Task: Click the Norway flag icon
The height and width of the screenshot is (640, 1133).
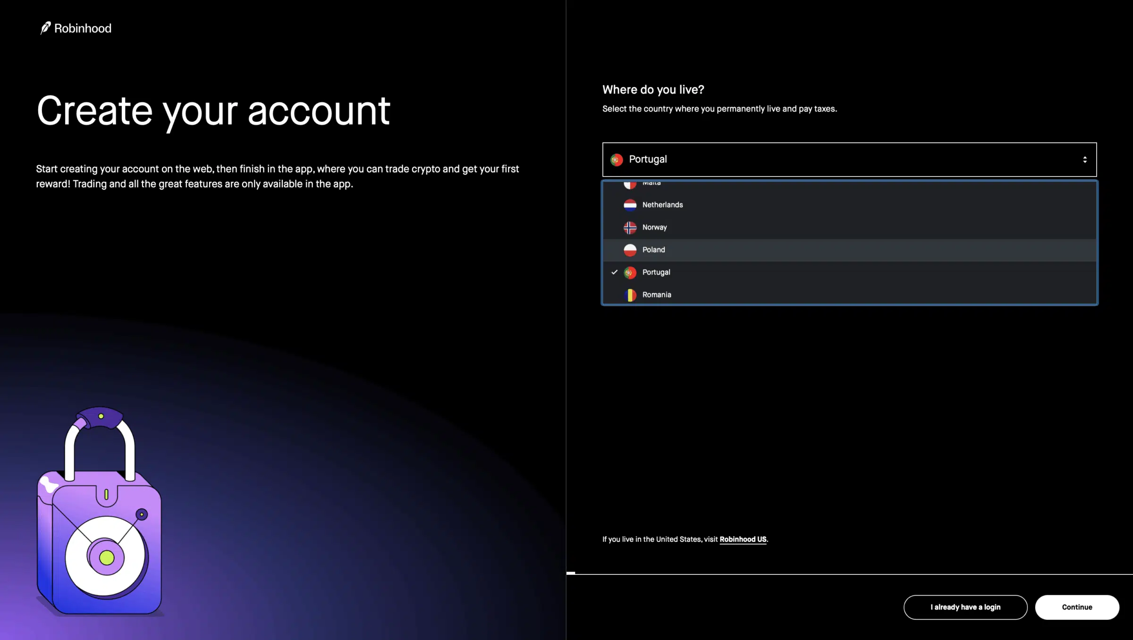Action: [630, 227]
